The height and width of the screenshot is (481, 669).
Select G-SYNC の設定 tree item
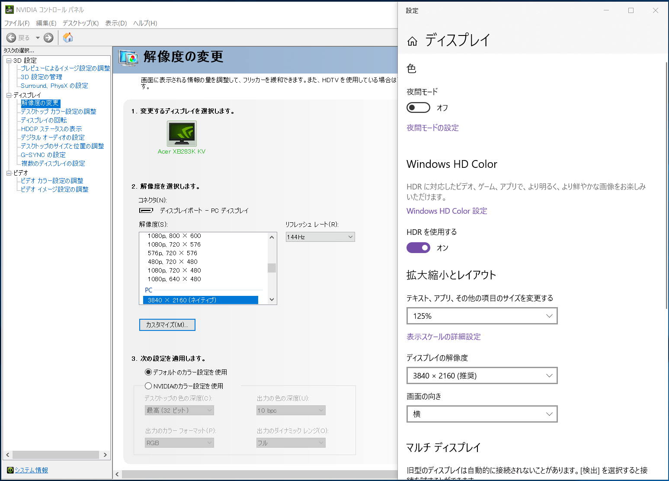click(43, 155)
